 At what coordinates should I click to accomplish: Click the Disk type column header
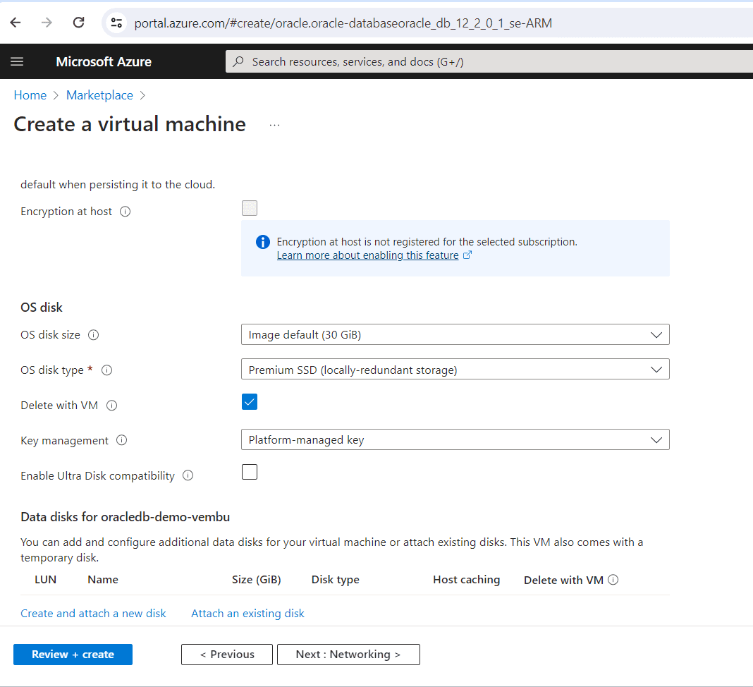(335, 580)
